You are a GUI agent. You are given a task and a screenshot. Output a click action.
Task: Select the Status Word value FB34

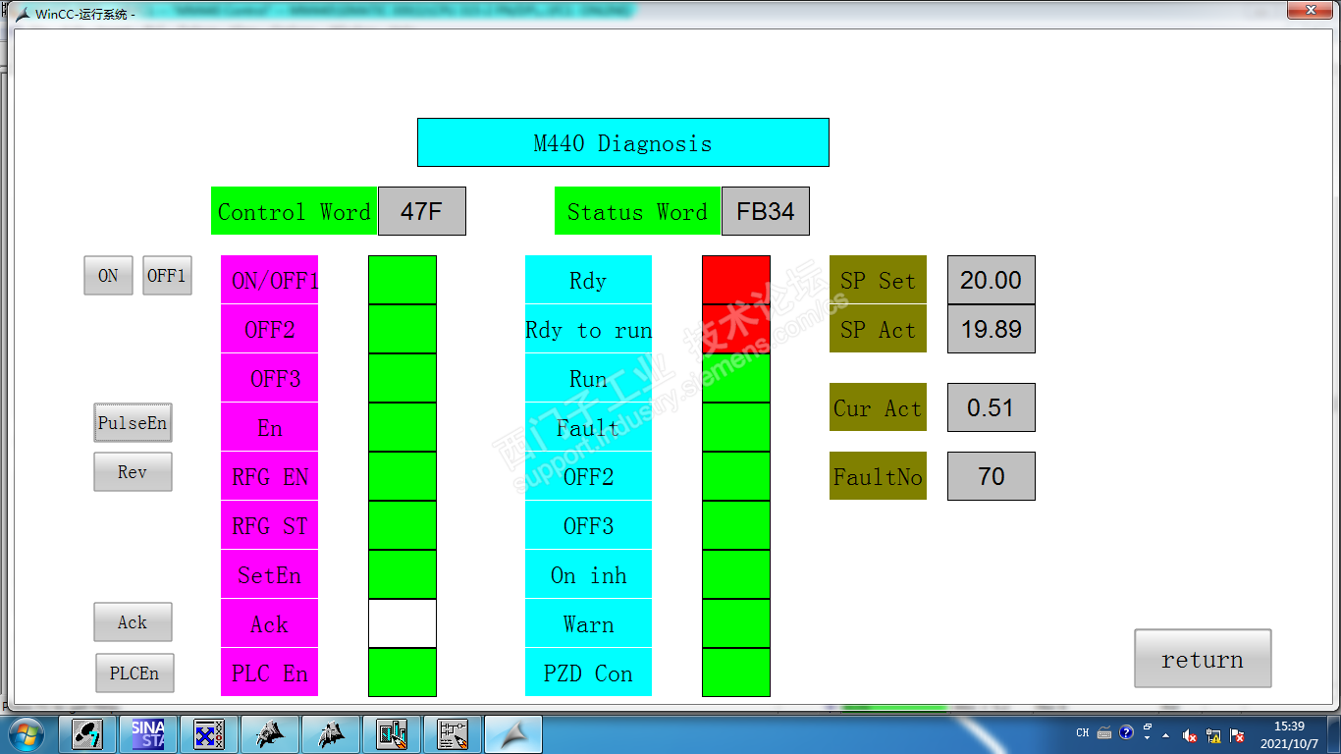tap(766, 211)
